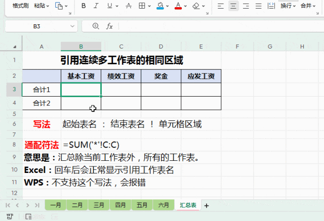The image size is (324, 221).
Task: Switch to the 六月 sheet tab
Action: (164, 205)
